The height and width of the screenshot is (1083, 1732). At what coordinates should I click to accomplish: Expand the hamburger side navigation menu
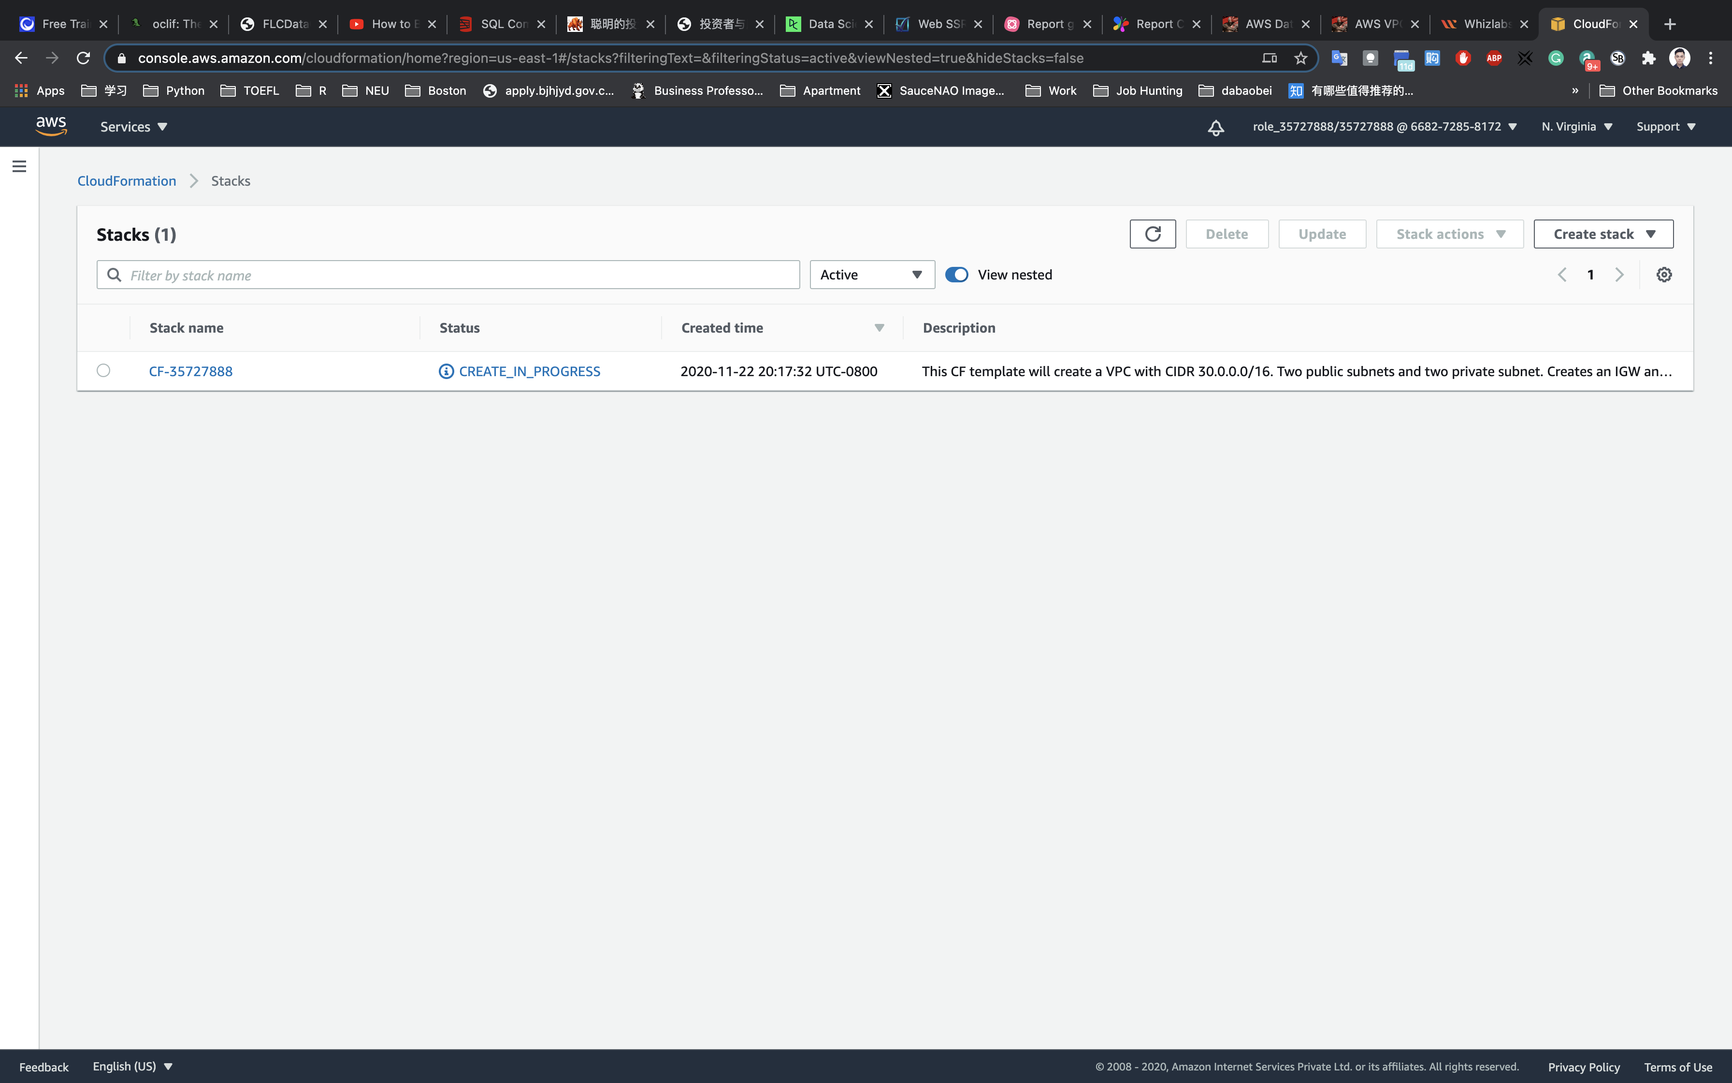(19, 166)
